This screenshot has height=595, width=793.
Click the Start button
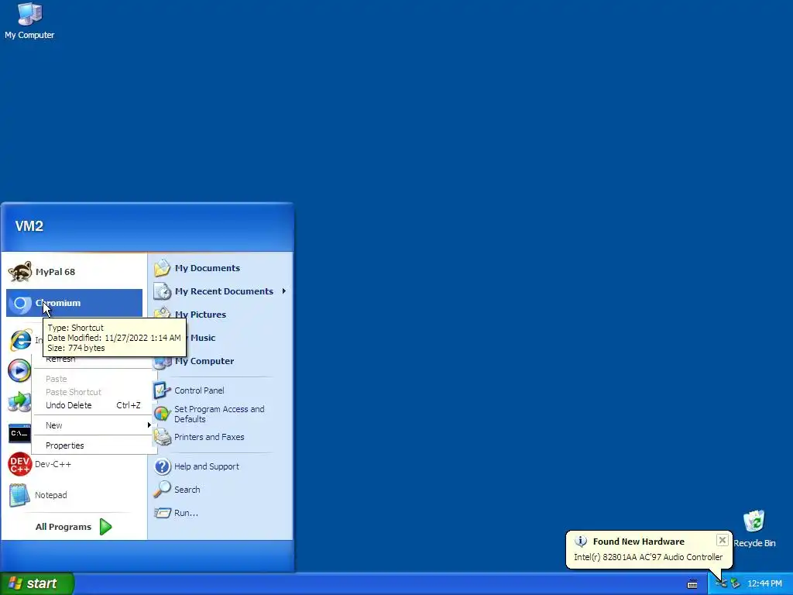coord(37,583)
